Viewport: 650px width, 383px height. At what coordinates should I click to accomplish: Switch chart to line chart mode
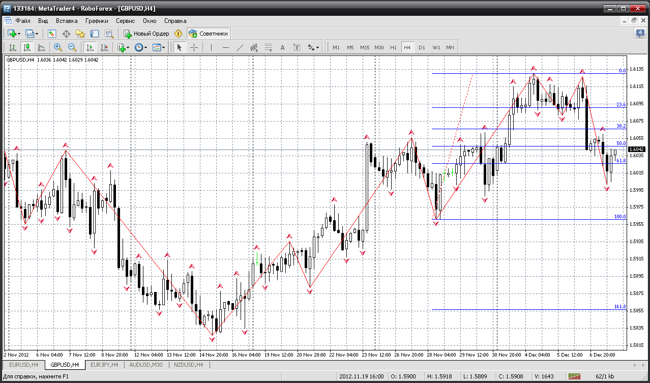pyautogui.click(x=41, y=47)
